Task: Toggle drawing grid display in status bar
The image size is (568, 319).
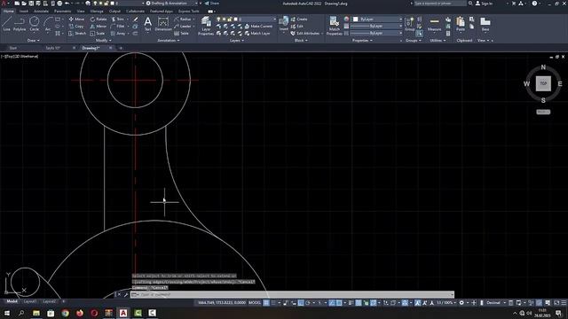Action: (x=266, y=303)
